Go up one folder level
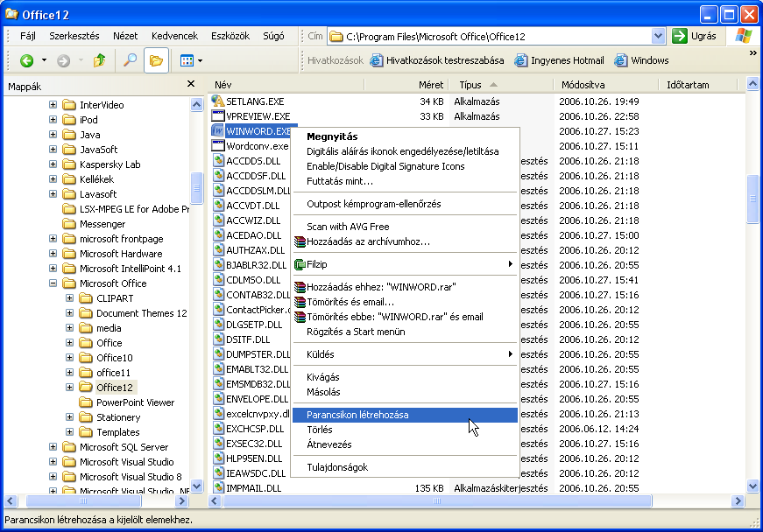The width and height of the screenshot is (763, 532). tap(99, 60)
